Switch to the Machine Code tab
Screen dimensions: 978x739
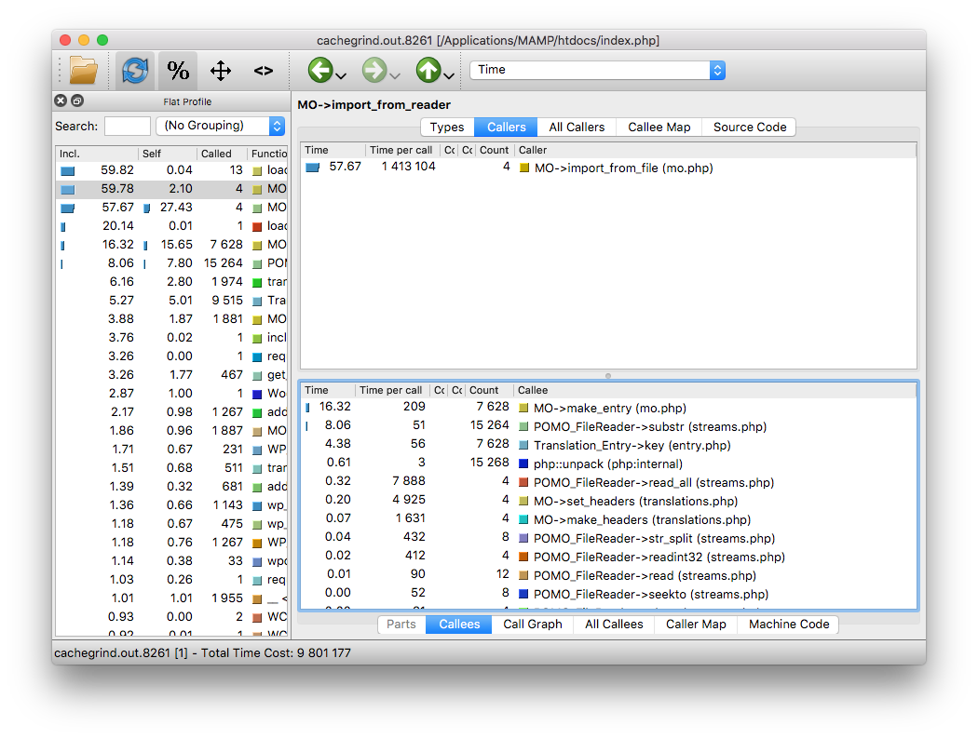point(788,625)
